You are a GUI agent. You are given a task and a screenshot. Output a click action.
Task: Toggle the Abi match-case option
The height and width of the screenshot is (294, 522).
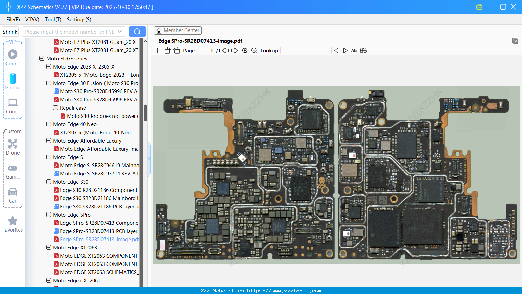click(354, 51)
